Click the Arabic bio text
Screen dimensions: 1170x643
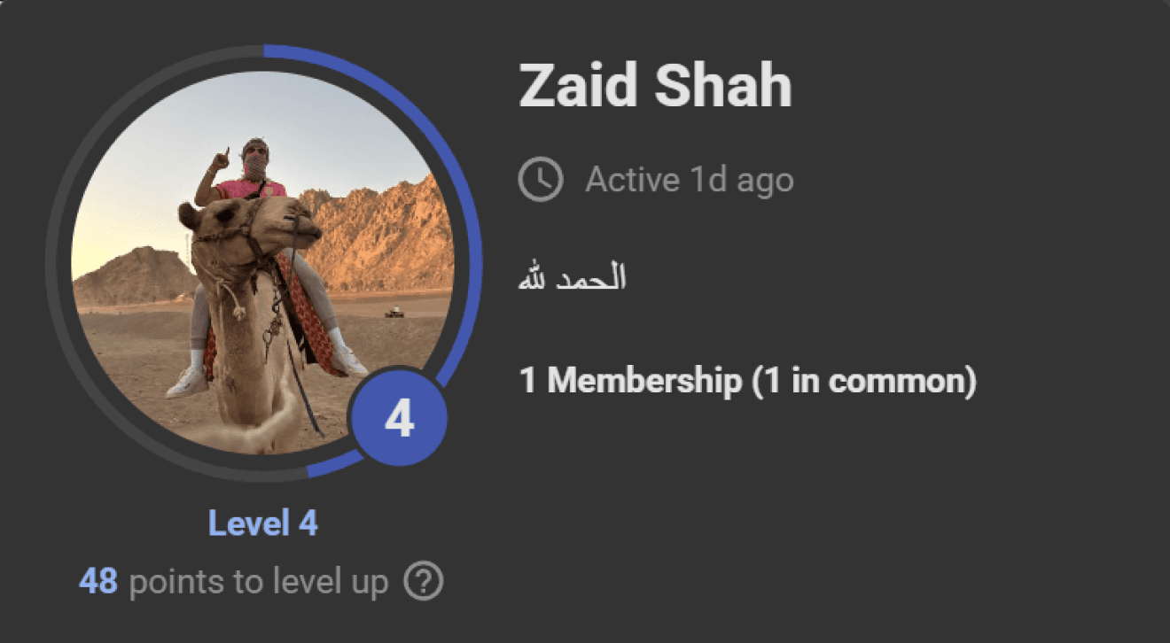coord(573,279)
